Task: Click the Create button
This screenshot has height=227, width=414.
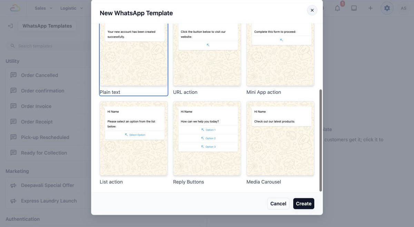Action: pos(304,204)
